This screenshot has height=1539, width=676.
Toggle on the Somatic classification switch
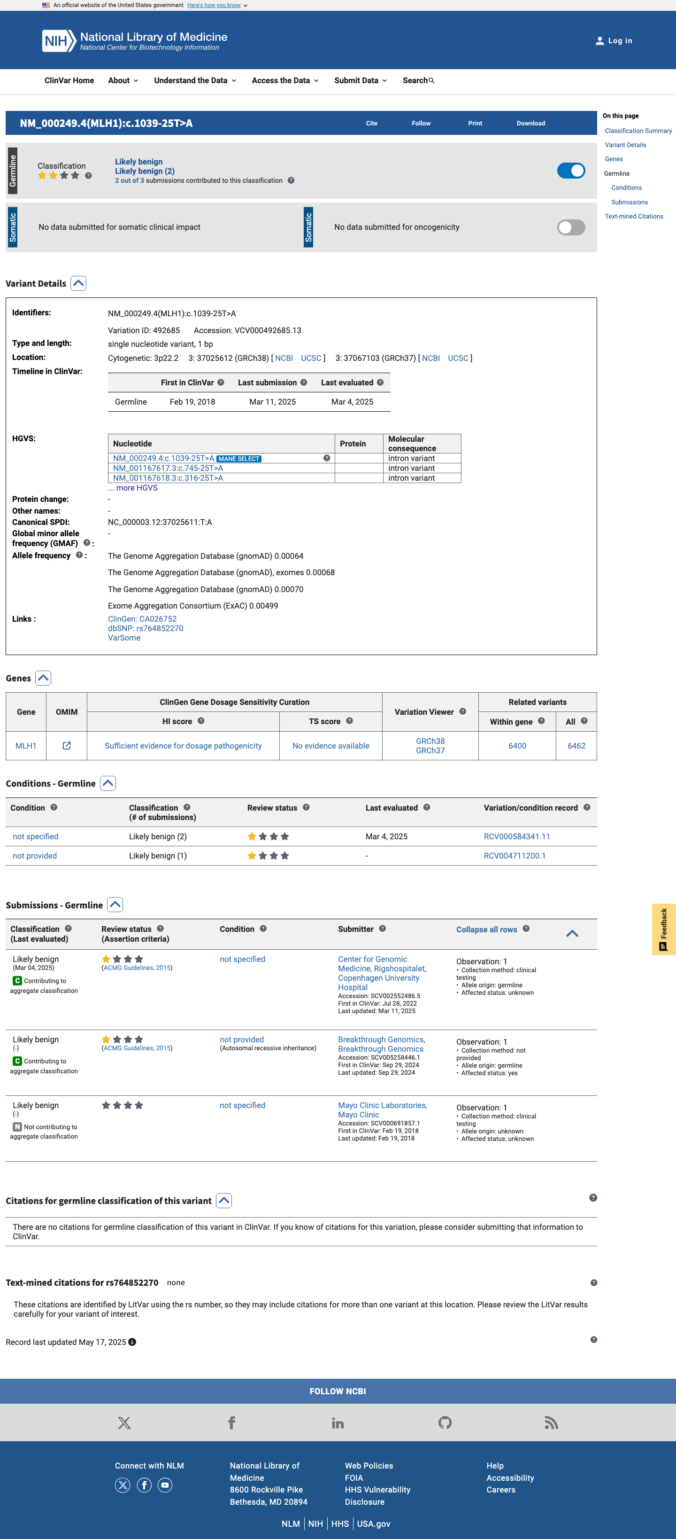point(571,227)
